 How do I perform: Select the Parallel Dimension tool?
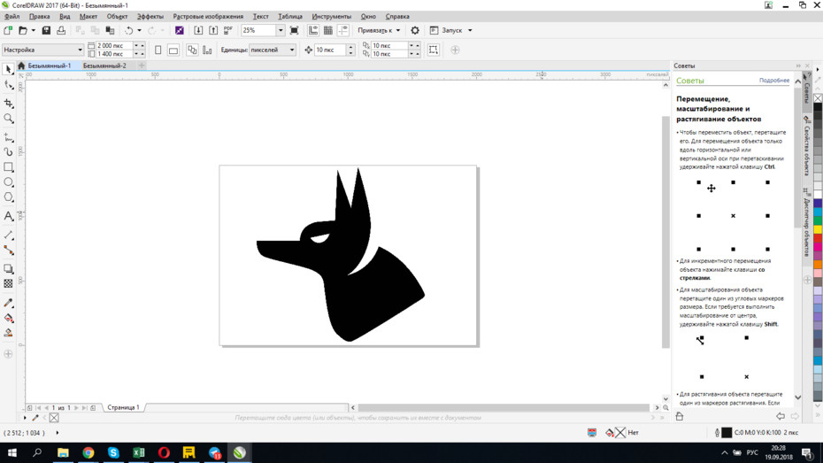click(x=8, y=235)
